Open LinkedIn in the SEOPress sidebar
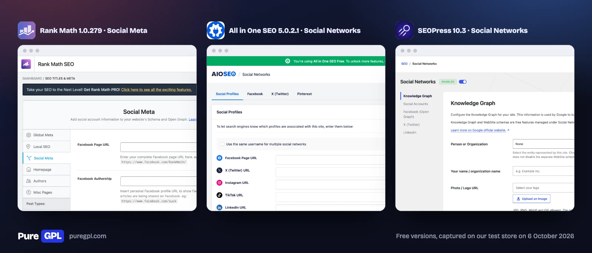The height and width of the screenshot is (253, 592). pos(410,132)
